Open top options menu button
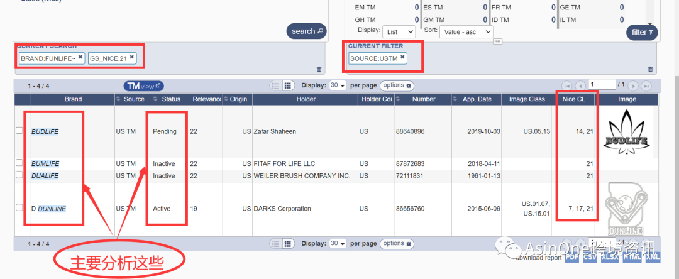Image resolution: width=679 pixels, height=279 pixels. pyautogui.click(x=397, y=85)
